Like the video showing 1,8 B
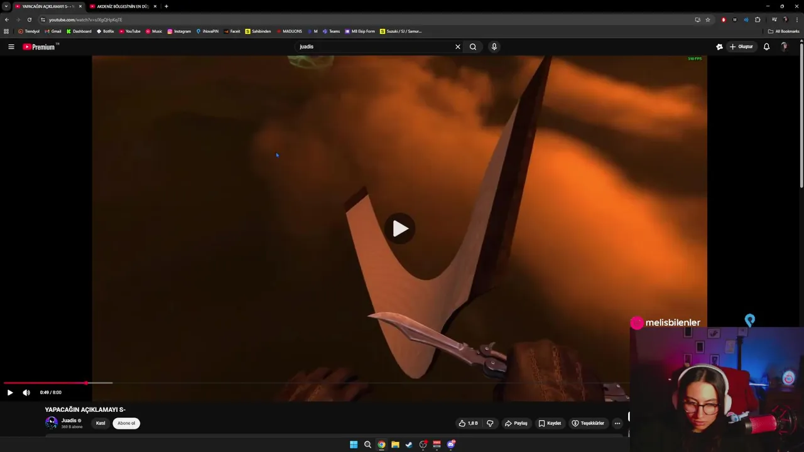 click(469, 423)
